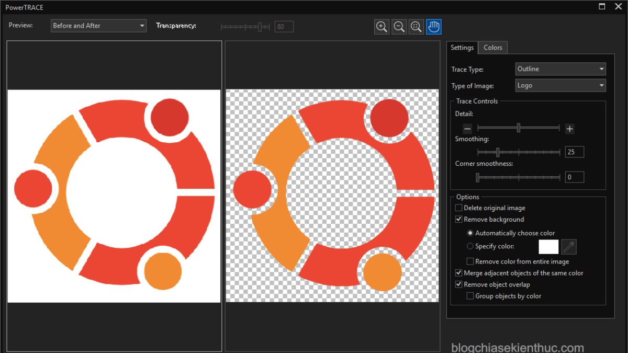Enable Group objects by color

(x=470, y=296)
